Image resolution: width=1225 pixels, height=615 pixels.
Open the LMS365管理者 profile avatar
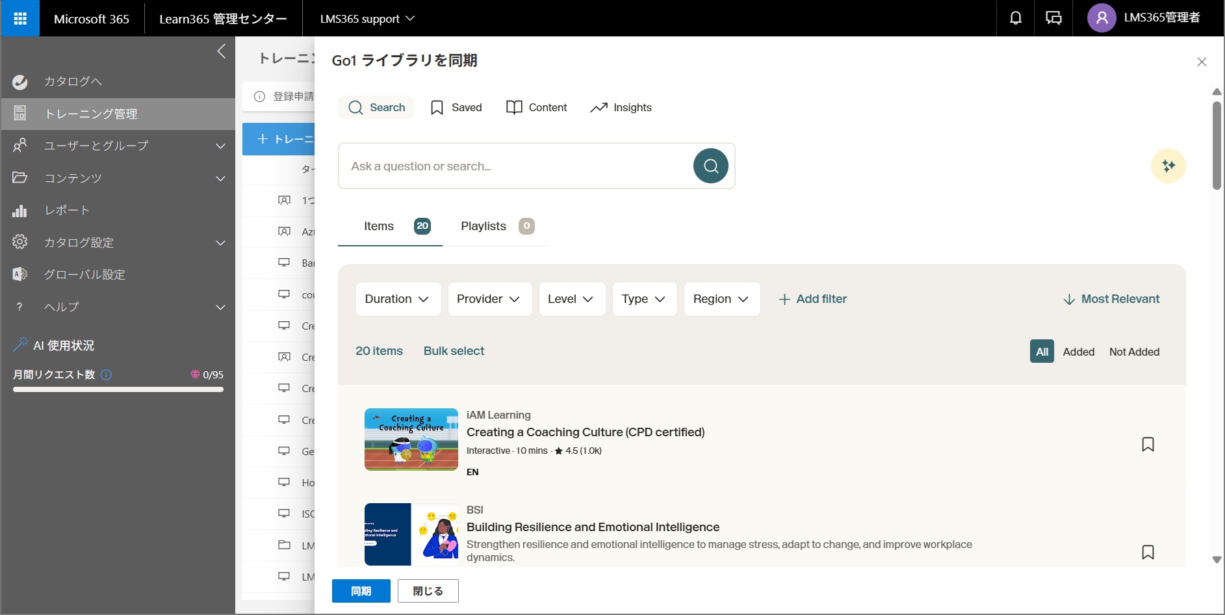pos(1102,18)
